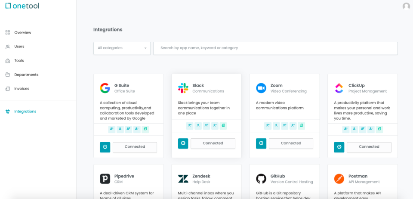Image resolution: width=413 pixels, height=199 pixels.
Task: Click the add-user icon on G Suite card
Action: [112, 129]
